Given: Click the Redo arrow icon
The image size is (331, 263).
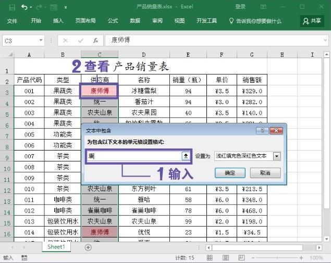Looking at the screenshot, I should point(39,7).
